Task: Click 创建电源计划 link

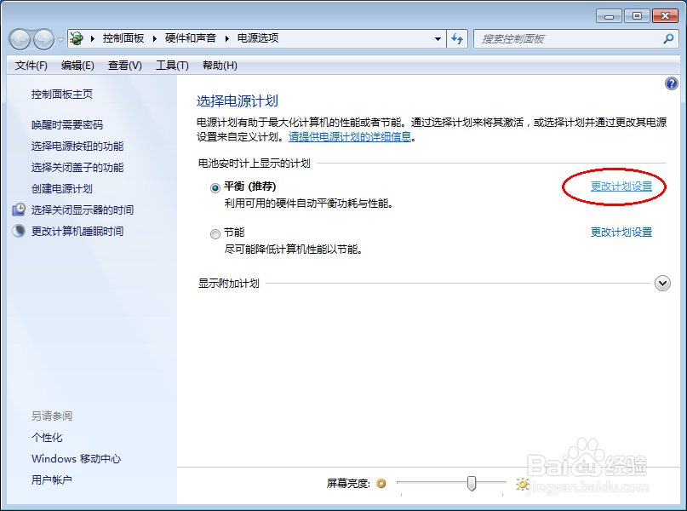Action: coord(62,188)
